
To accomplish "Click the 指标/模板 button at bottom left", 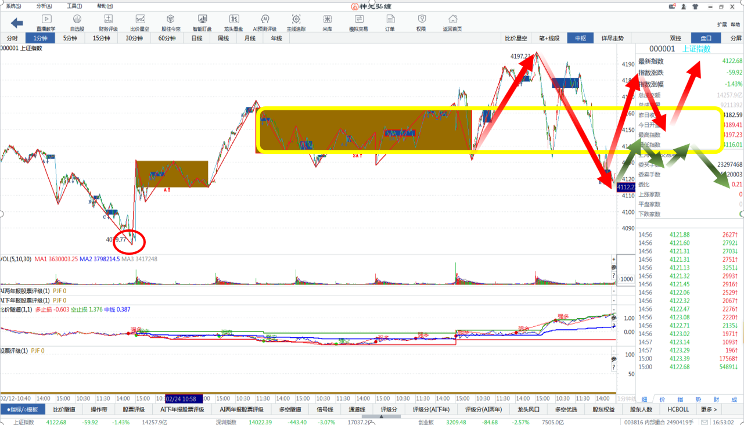I will coord(22,409).
